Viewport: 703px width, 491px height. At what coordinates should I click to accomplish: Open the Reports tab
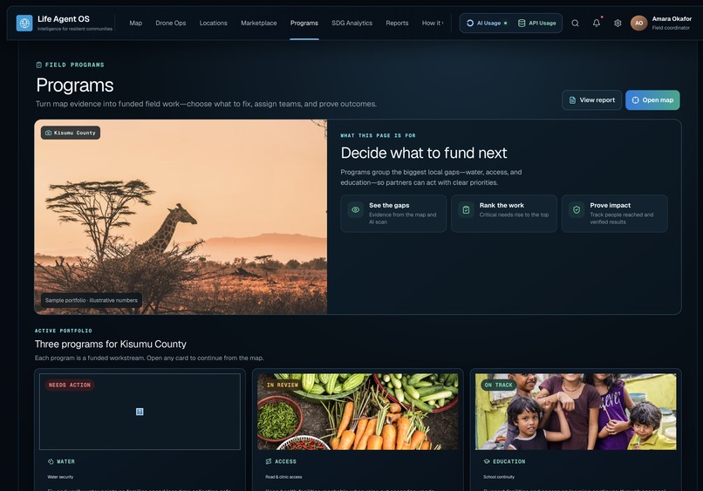click(397, 23)
